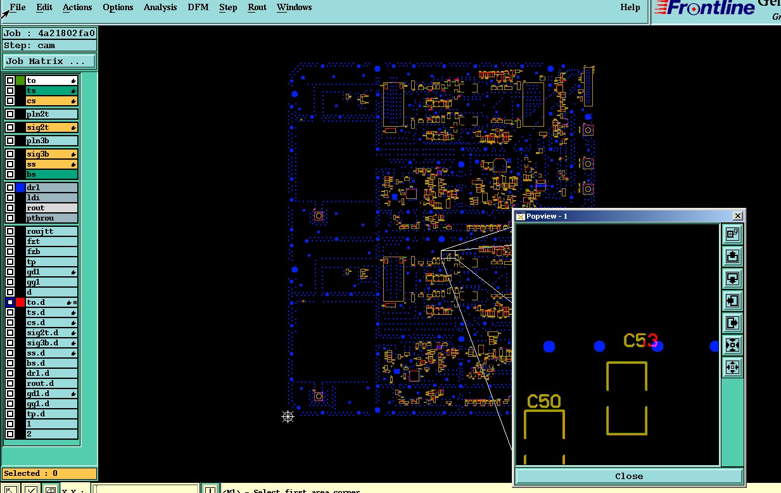This screenshot has width=781, height=493.
Task: Open the Options menu
Action: [x=118, y=8]
